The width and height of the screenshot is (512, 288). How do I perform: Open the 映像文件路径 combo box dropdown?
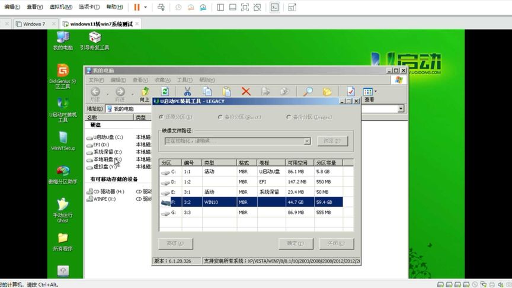coord(307,141)
